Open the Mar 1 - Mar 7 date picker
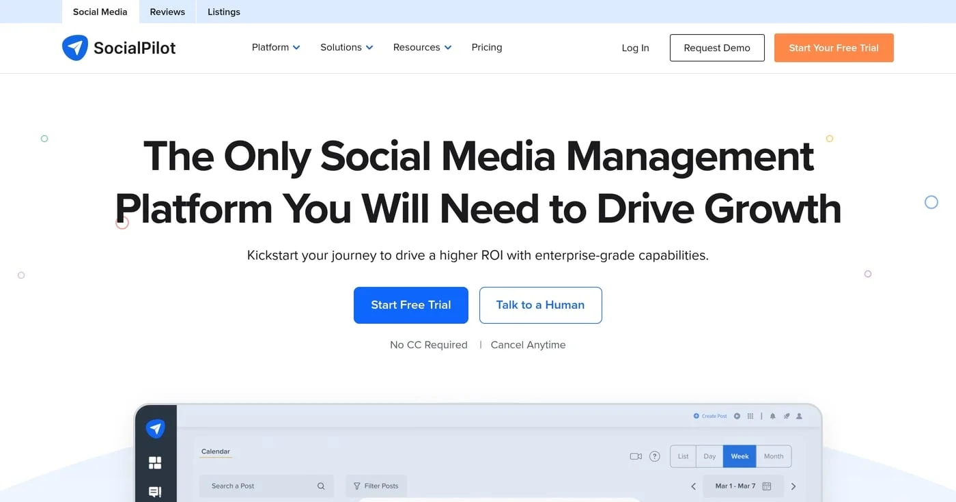 pos(743,486)
